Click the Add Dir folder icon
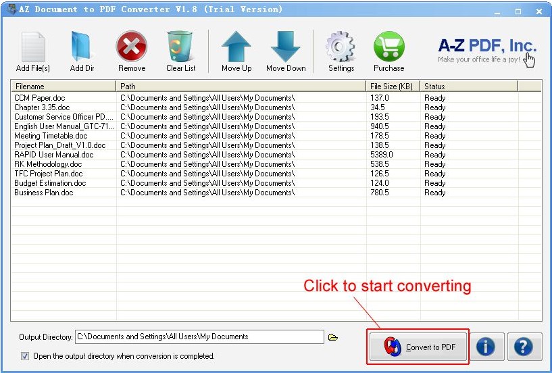 (x=82, y=47)
